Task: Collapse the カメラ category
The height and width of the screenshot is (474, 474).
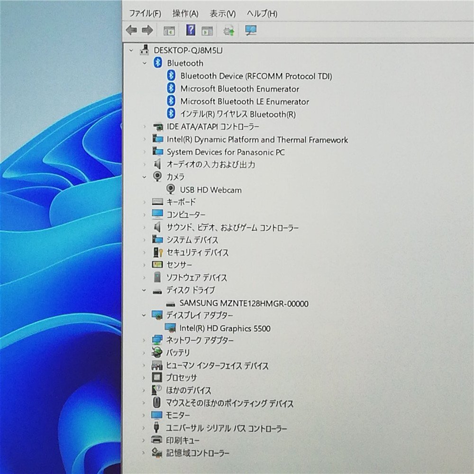Action: click(145, 177)
